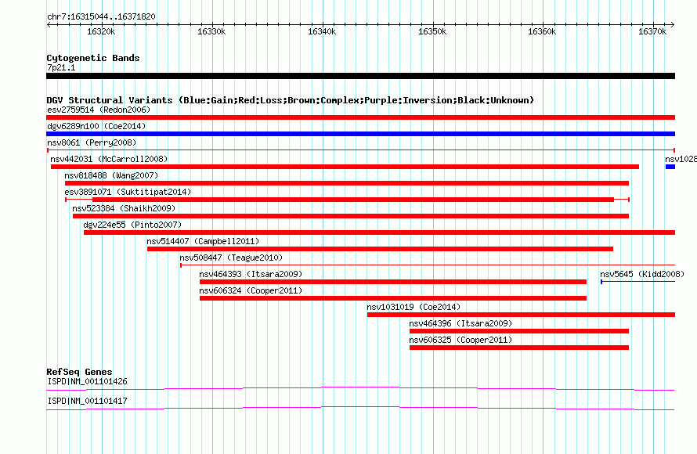697x454 pixels.
Task: Click the nsv1031019 (Coe2014) variant bar
Action: [x=521, y=315]
